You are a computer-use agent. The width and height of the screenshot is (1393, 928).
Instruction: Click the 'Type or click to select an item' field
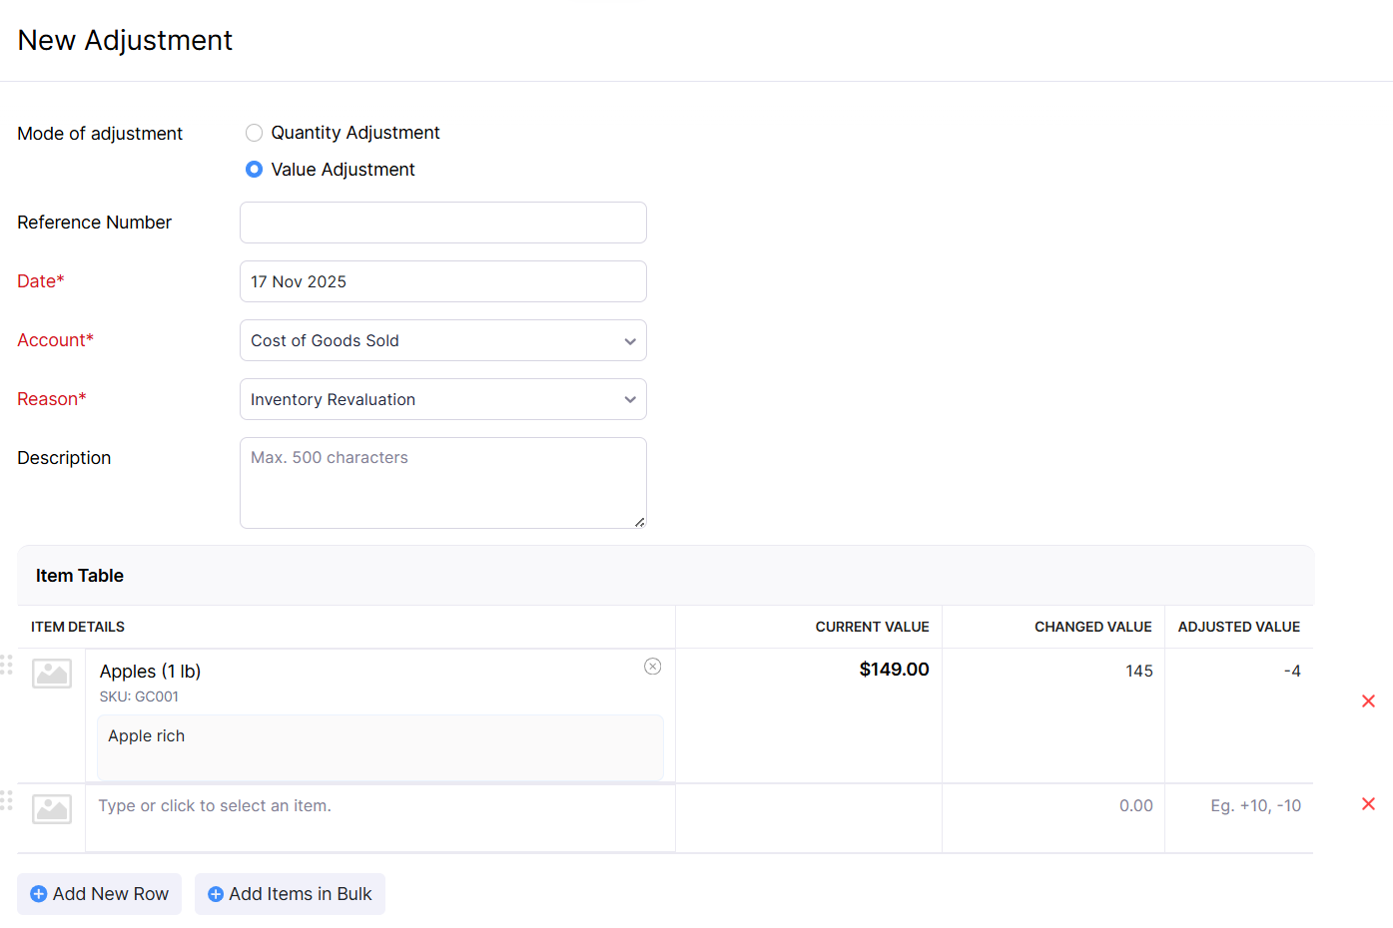[x=379, y=806]
